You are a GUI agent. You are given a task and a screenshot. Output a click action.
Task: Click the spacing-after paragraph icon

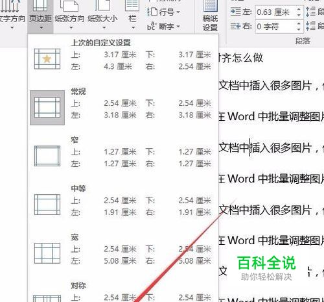tap(310, 27)
